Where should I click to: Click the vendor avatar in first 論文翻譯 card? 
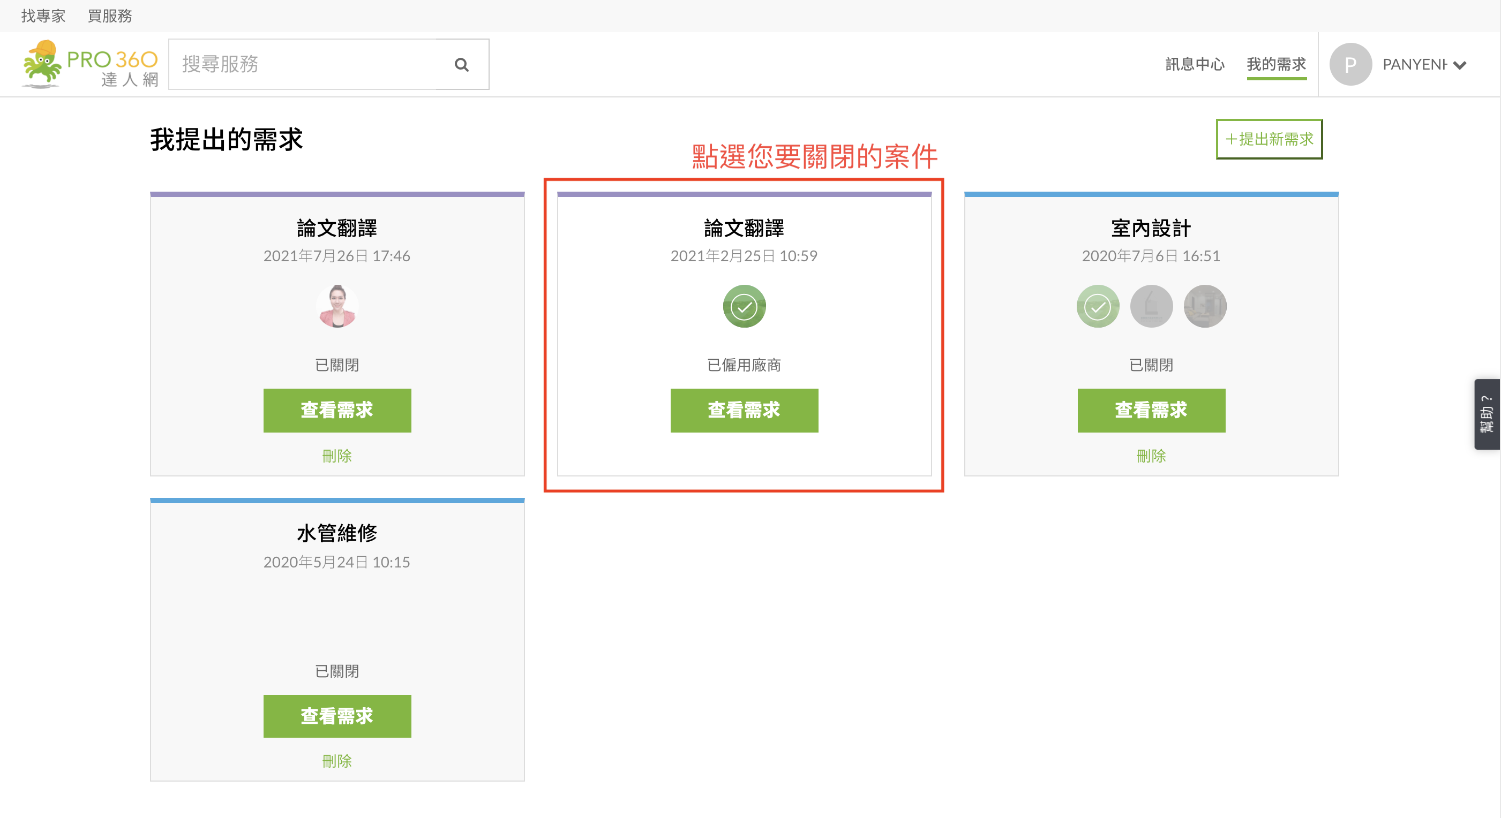337,306
